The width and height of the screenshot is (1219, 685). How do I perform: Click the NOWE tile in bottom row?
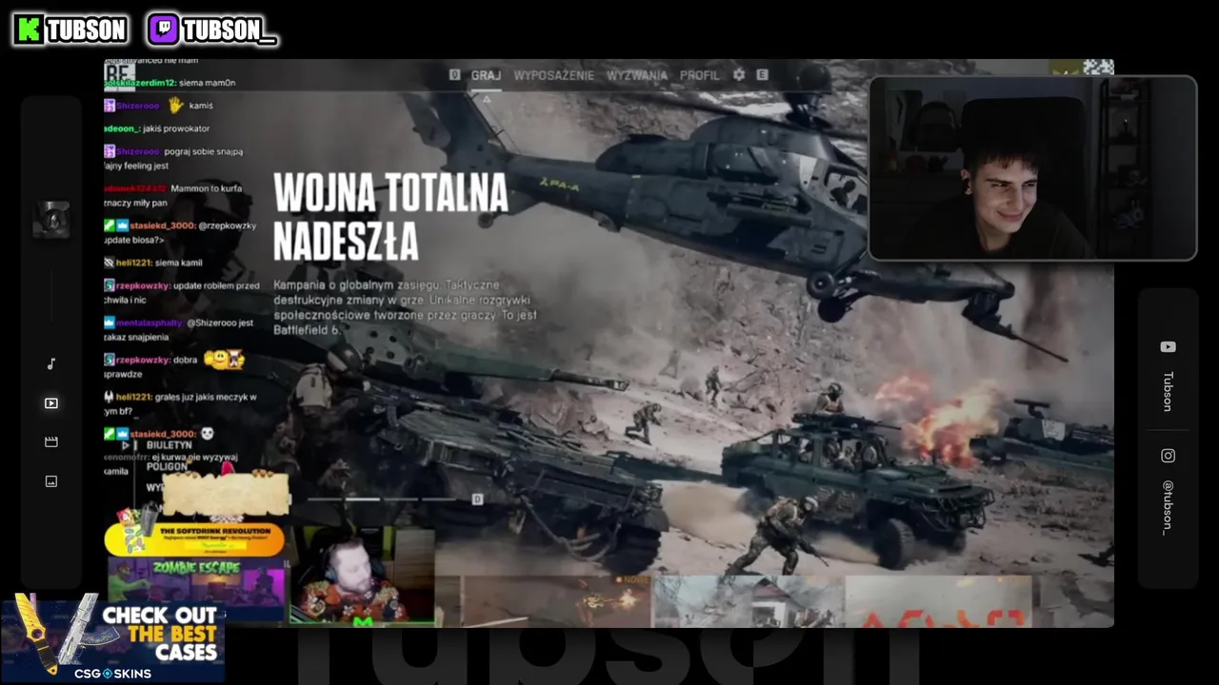(555, 600)
